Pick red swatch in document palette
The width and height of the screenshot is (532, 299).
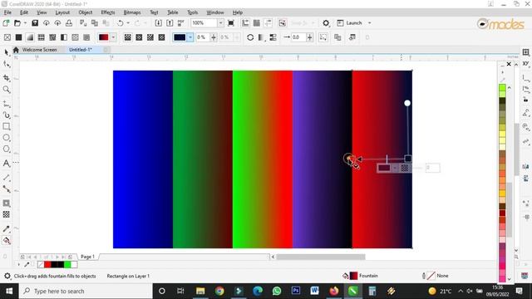click(47, 264)
